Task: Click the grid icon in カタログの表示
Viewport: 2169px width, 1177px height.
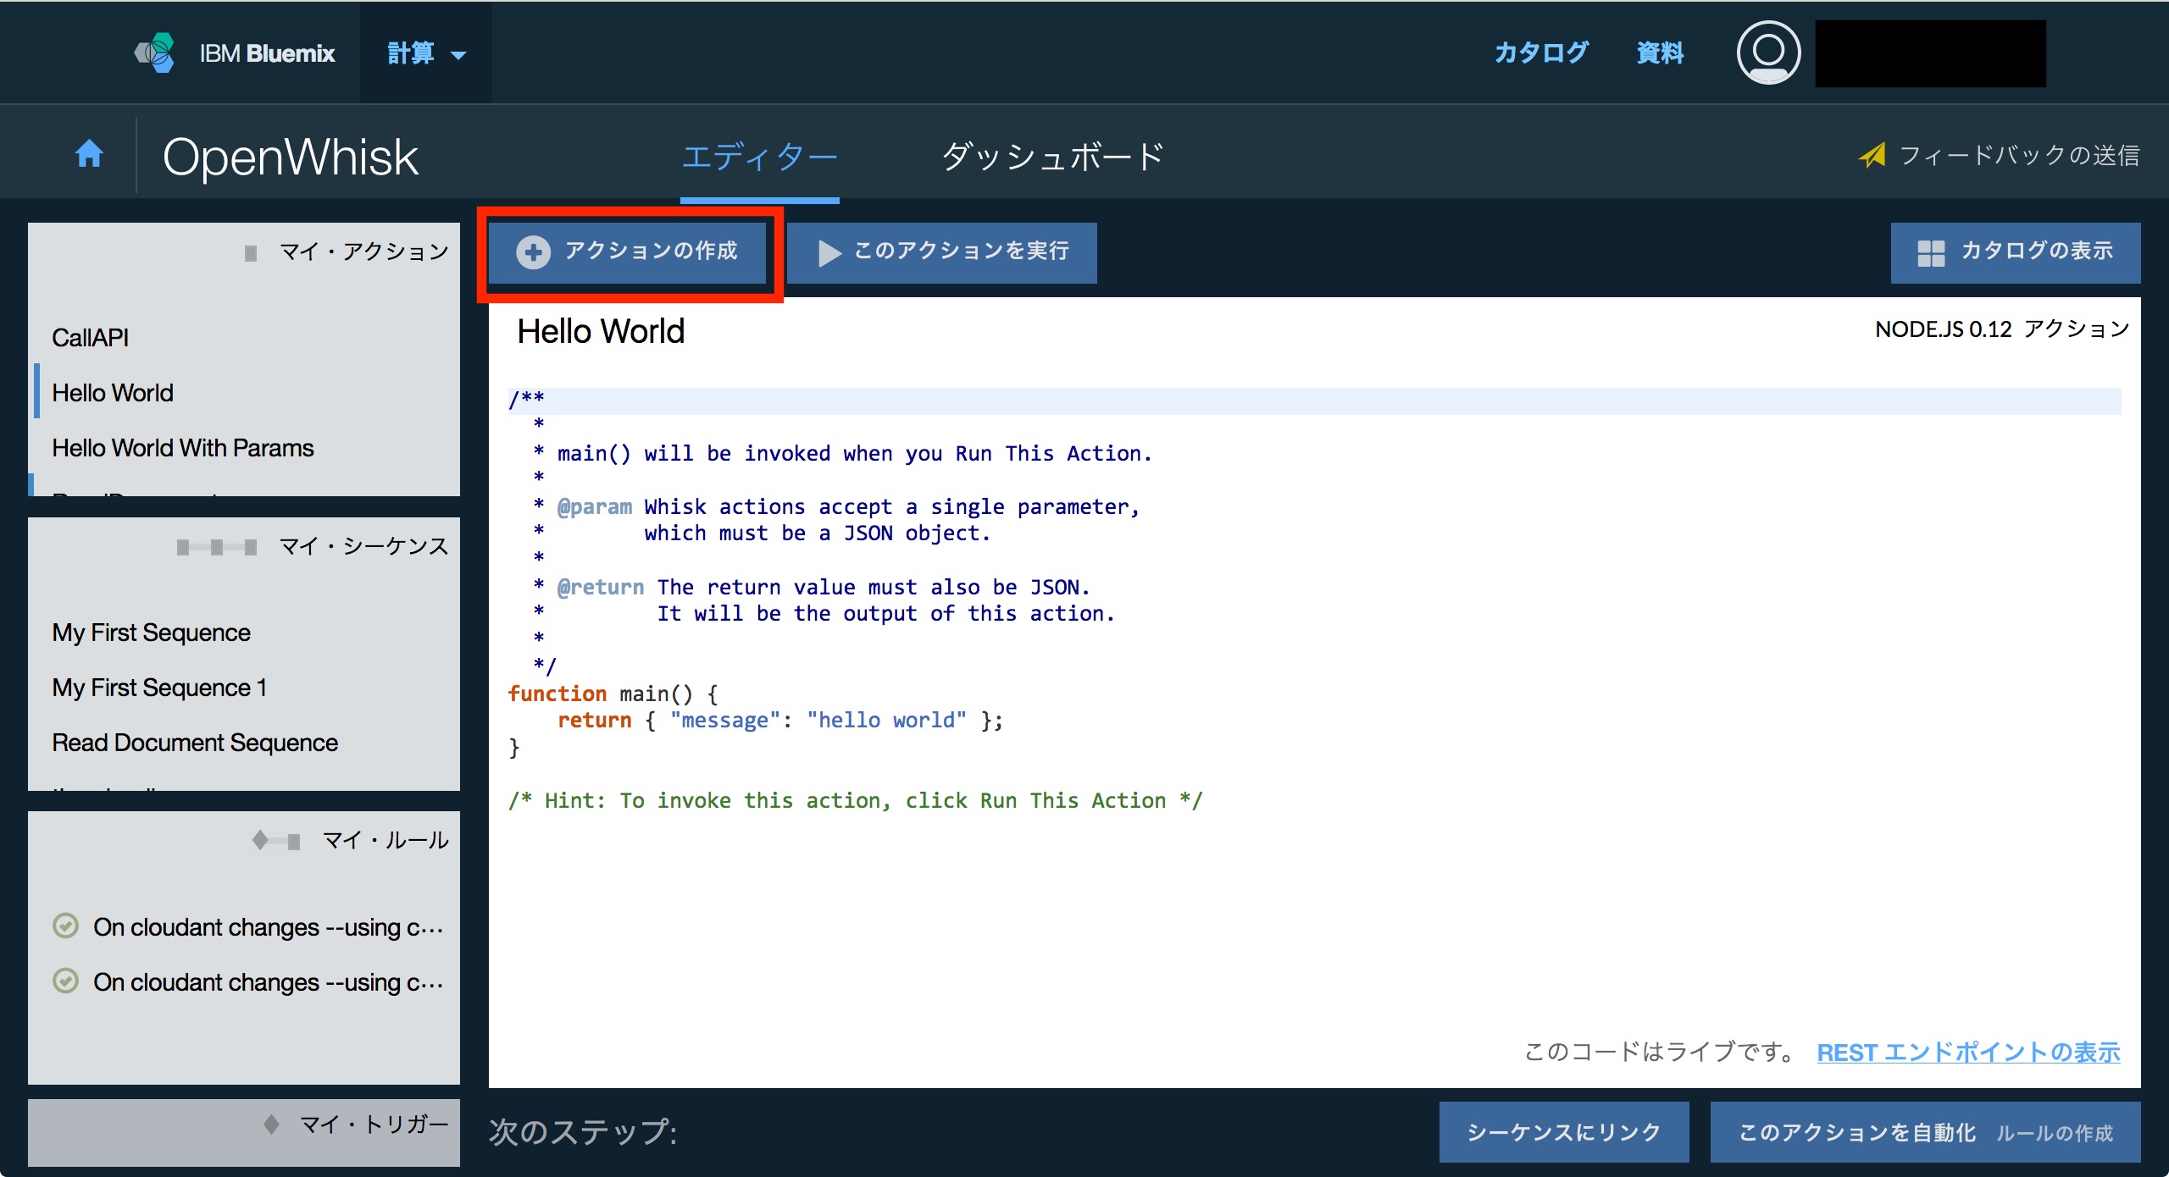Action: 1931,252
